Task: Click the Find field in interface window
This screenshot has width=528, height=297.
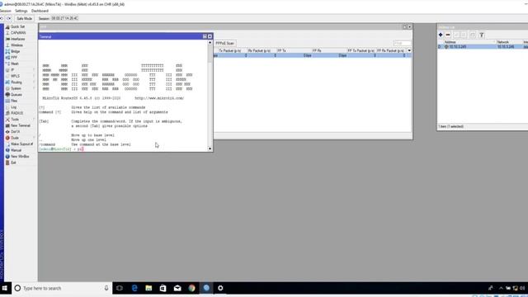Action: click(402, 43)
